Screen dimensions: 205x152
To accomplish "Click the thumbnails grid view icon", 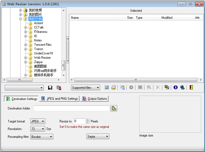I will pos(107,88).
